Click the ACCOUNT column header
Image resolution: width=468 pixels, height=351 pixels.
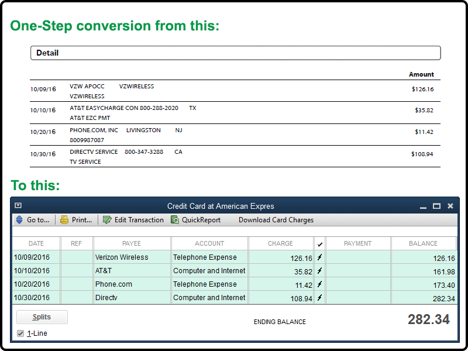coord(209,243)
